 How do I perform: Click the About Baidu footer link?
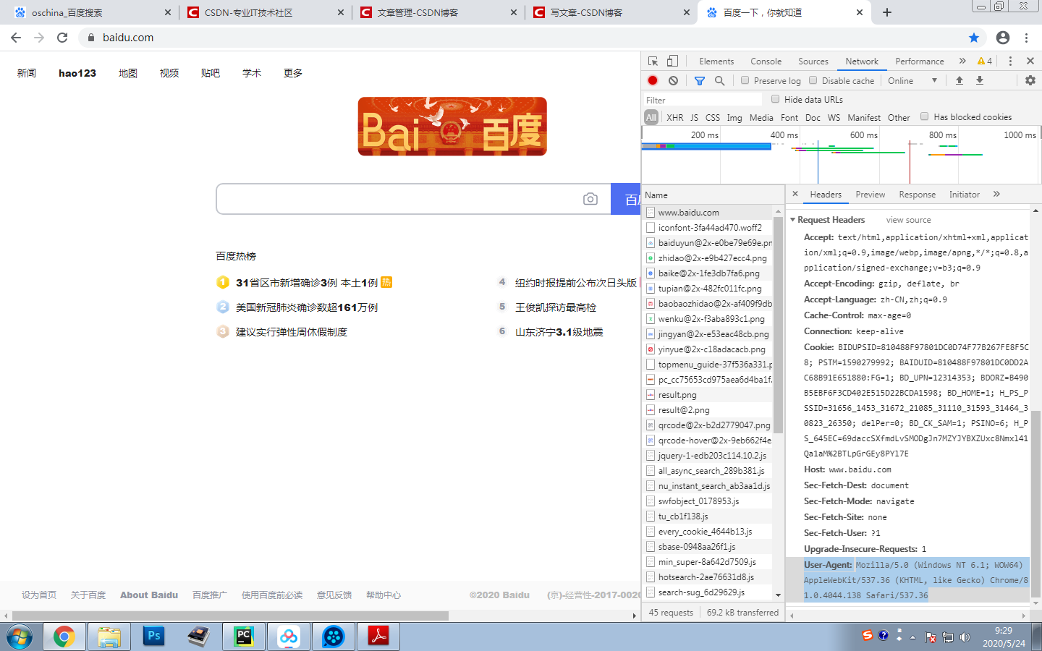click(x=149, y=595)
